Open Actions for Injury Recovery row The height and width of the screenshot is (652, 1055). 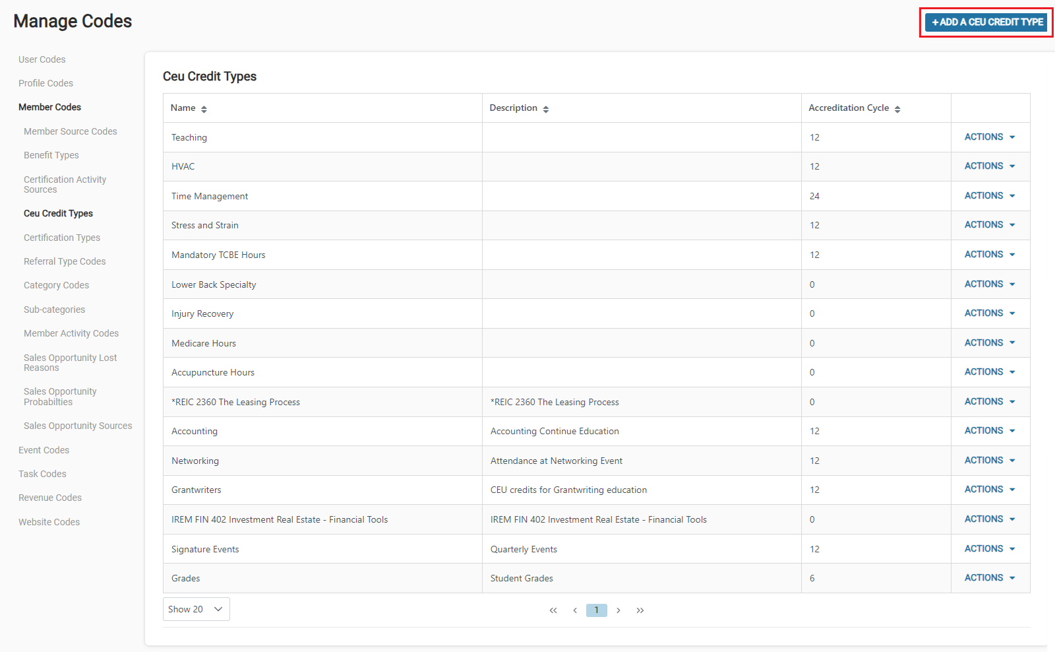(x=990, y=313)
